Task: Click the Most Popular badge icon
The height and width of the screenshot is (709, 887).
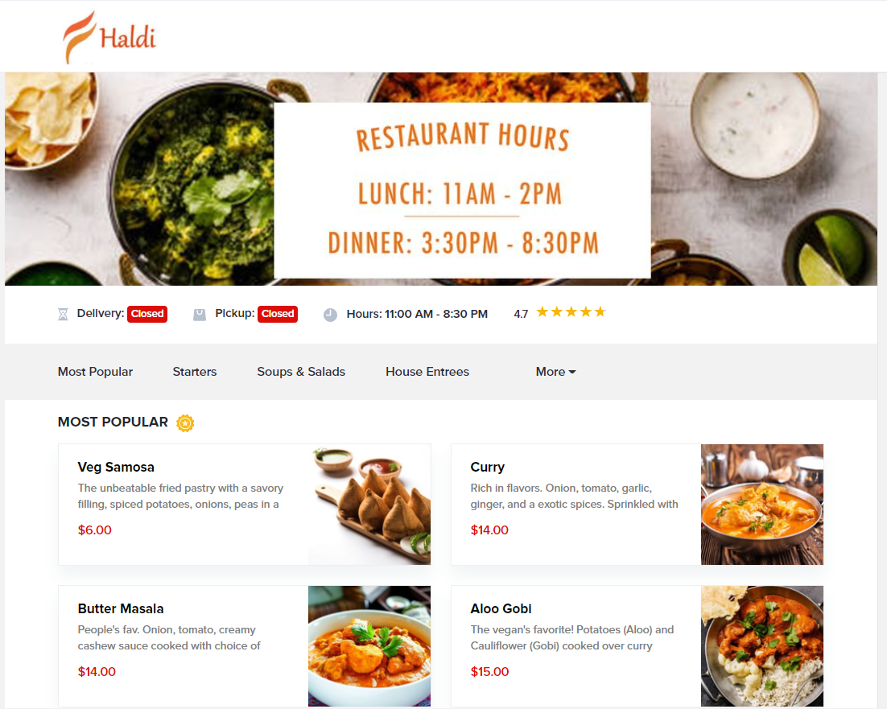Action: pyautogui.click(x=185, y=423)
